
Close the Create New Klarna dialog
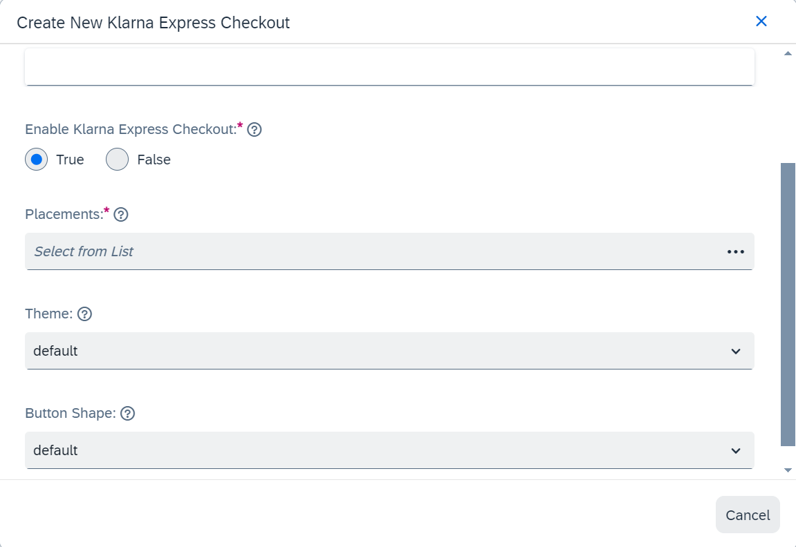pyautogui.click(x=761, y=21)
